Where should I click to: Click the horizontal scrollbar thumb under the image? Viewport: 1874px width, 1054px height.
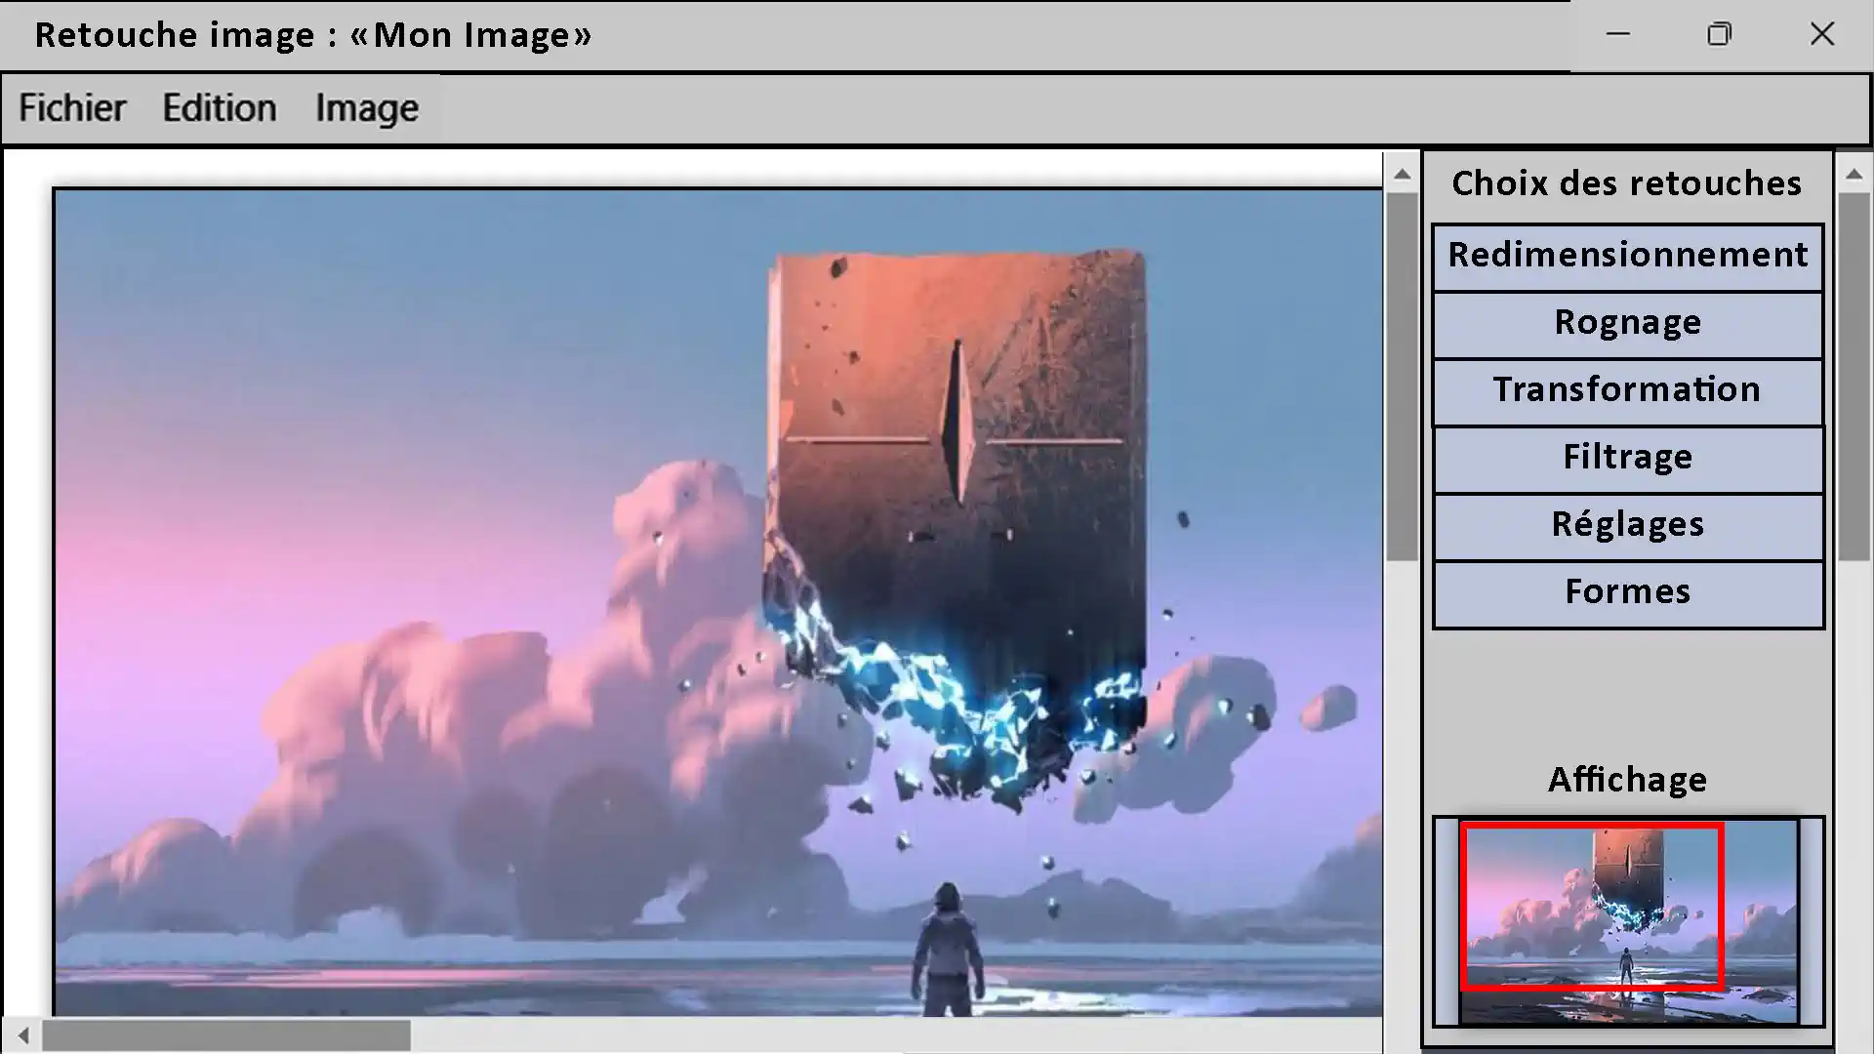(226, 1035)
